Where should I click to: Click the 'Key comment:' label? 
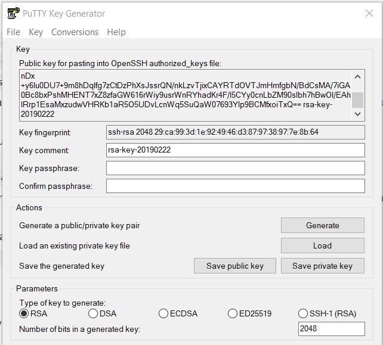pos(44,150)
